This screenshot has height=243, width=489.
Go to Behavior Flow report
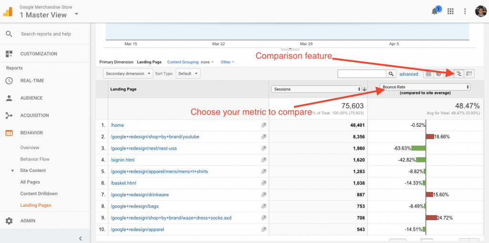[x=35, y=159]
